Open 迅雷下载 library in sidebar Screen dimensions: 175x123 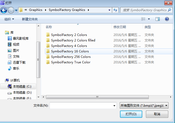coord(19,63)
